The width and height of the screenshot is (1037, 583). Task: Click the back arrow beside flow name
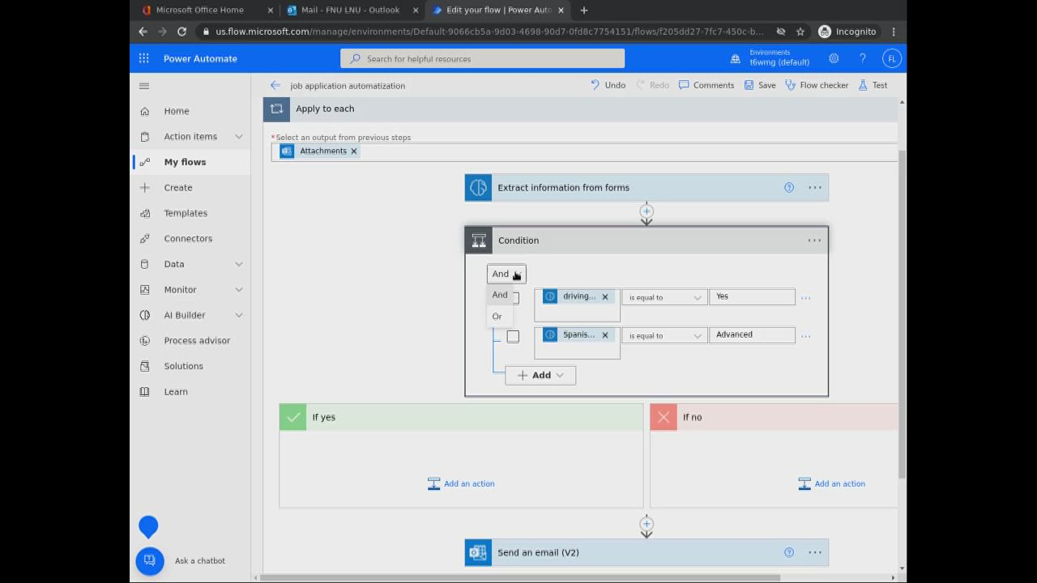tap(275, 85)
